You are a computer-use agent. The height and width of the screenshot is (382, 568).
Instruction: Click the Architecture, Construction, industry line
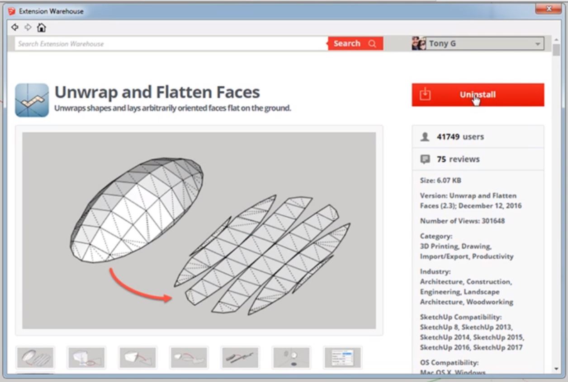465,282
